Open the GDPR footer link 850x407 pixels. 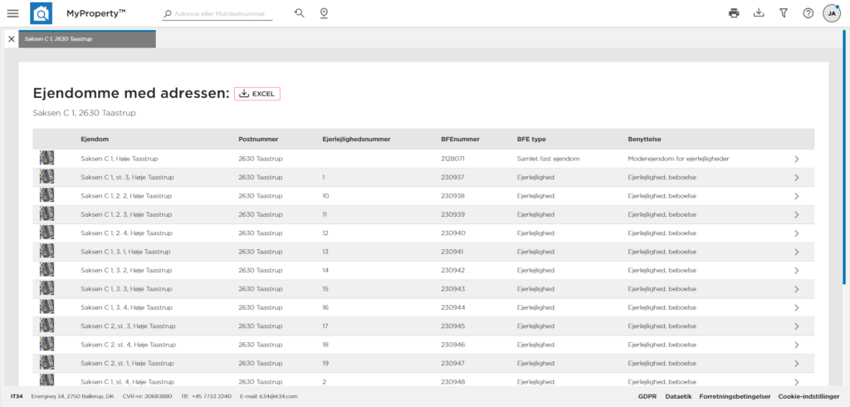pos(647,396)
